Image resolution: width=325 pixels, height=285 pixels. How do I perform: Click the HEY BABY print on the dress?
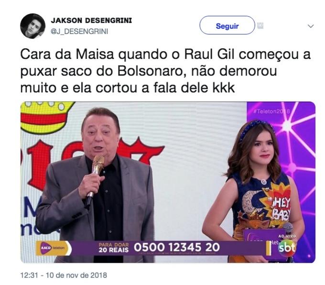281,208
